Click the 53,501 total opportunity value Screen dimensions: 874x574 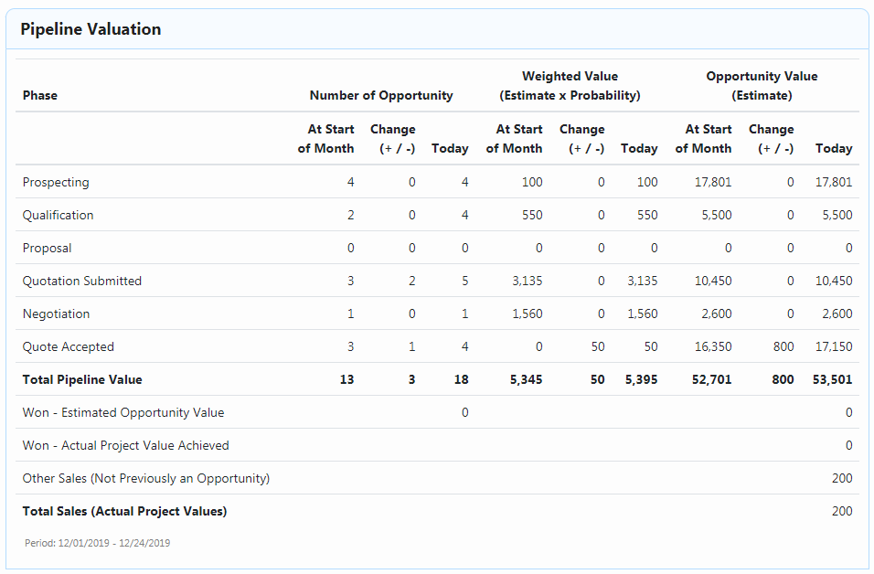pos(832,379)
